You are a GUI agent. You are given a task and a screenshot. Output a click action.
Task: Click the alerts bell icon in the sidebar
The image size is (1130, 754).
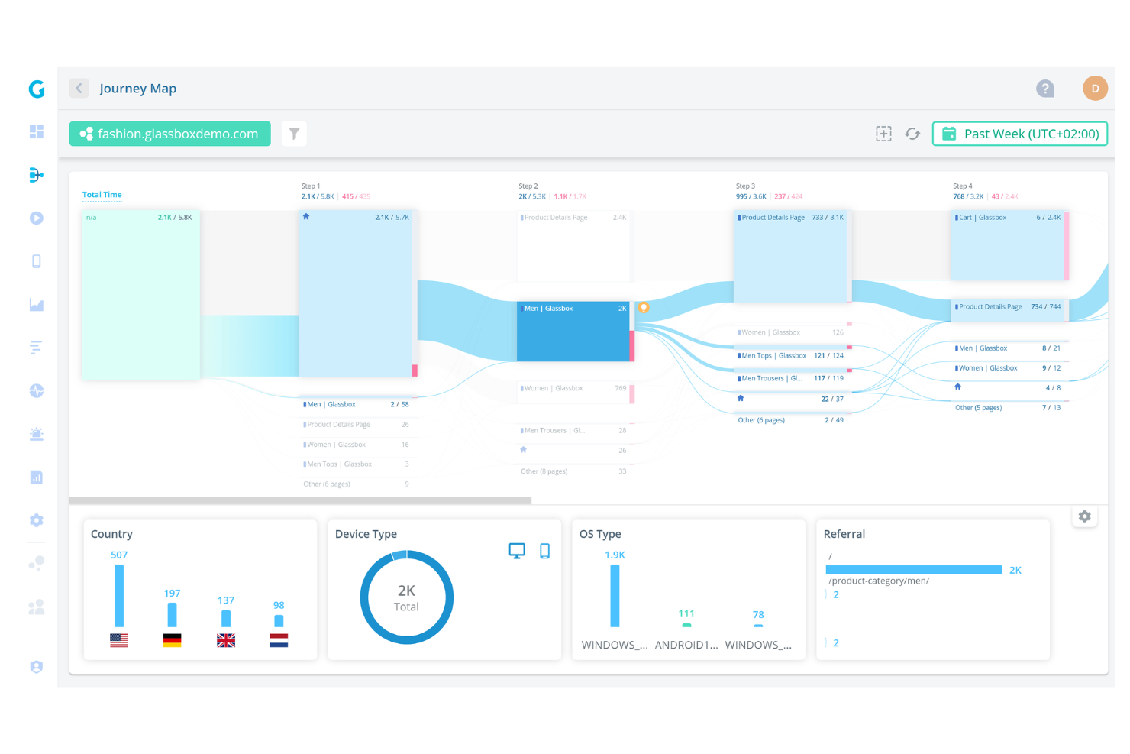point(36,434)
